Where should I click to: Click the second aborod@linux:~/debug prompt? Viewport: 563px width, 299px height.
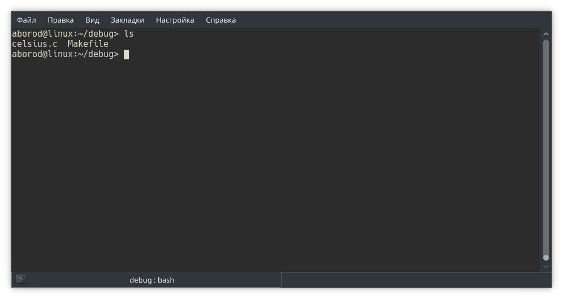pyautogui.click(x=65, y=54)
